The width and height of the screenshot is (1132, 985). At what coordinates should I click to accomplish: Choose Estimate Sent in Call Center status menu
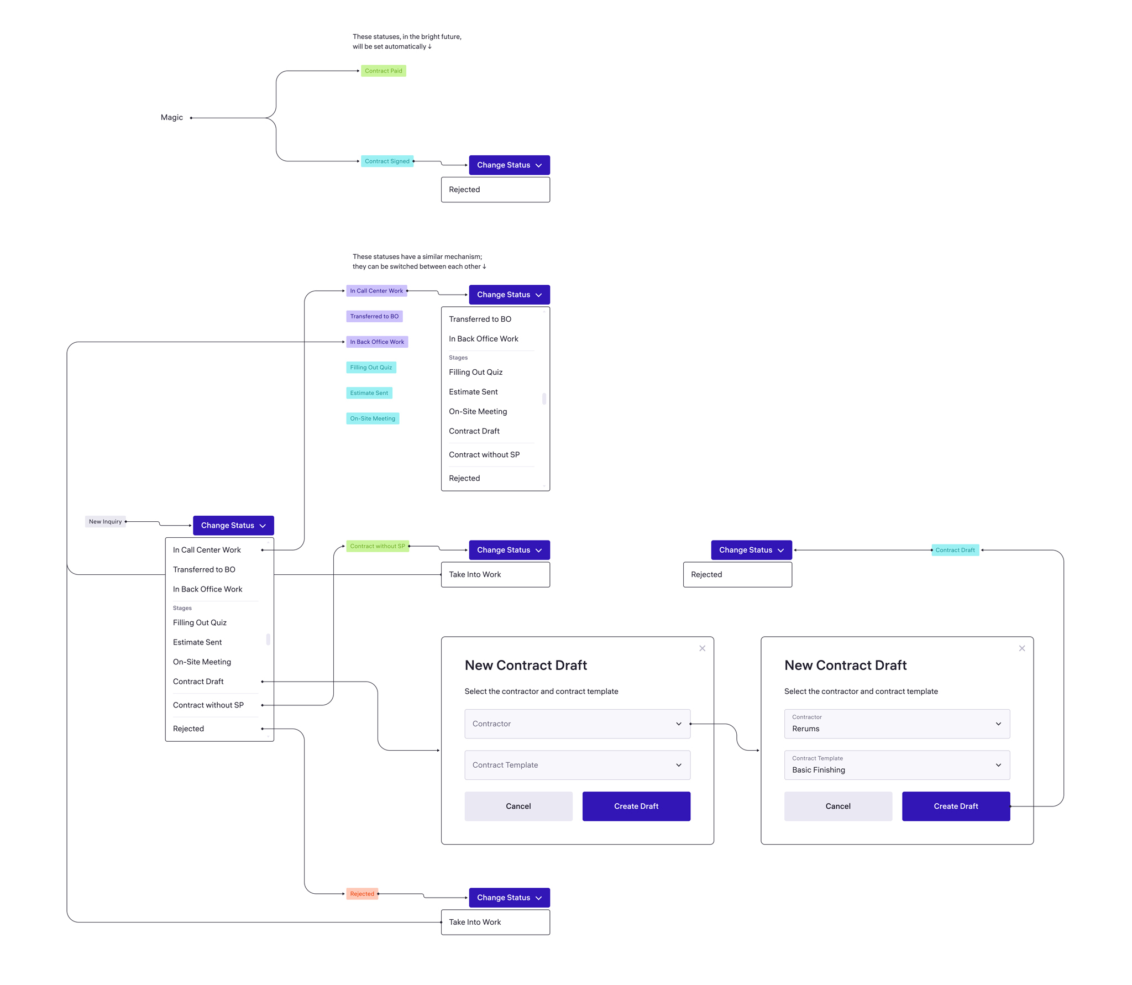tap(473, 392)
